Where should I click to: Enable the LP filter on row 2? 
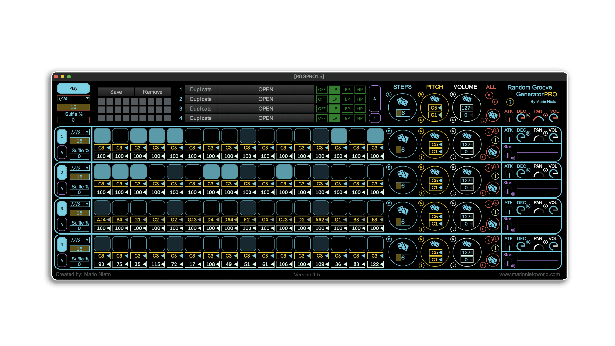(335, 99)
